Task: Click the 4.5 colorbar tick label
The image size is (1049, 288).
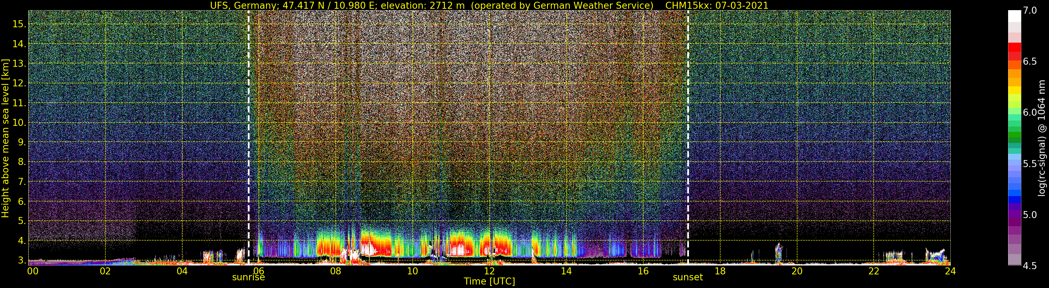Action: tap(1030, 266)
